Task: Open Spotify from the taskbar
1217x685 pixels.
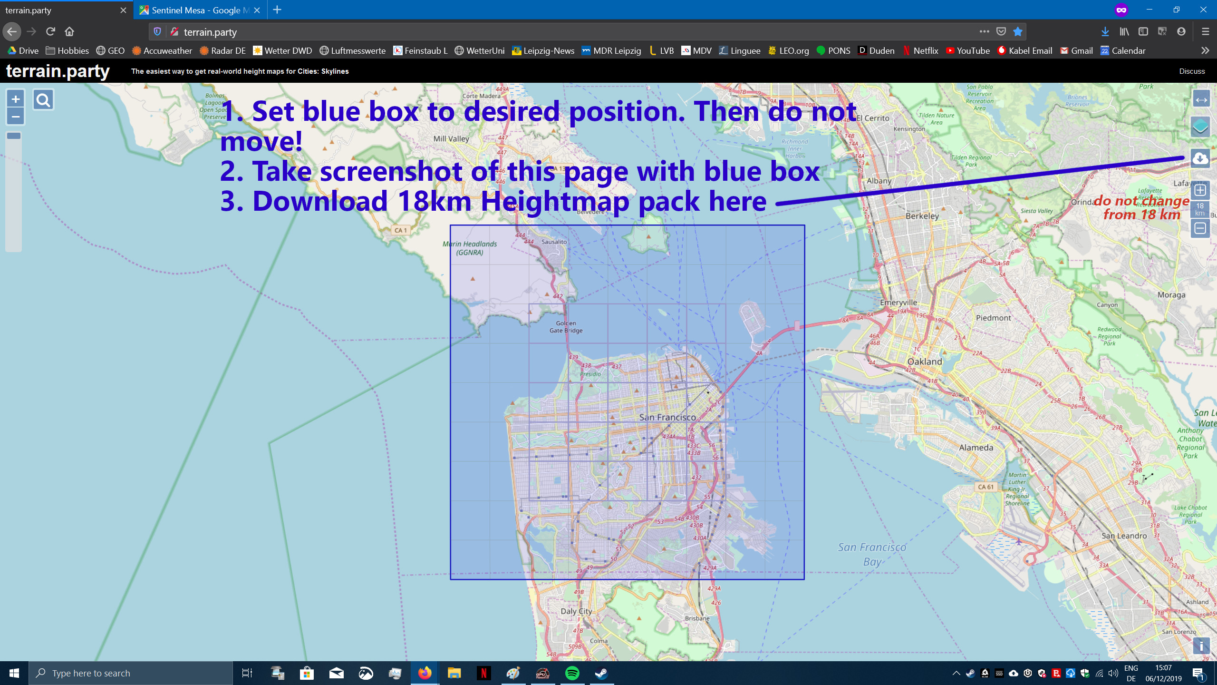Action: click(x=572, y=673)
